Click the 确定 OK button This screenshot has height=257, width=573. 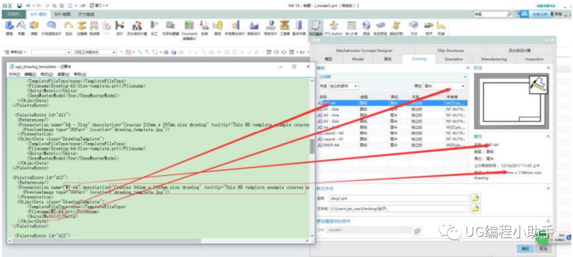(x=525, y=249)
